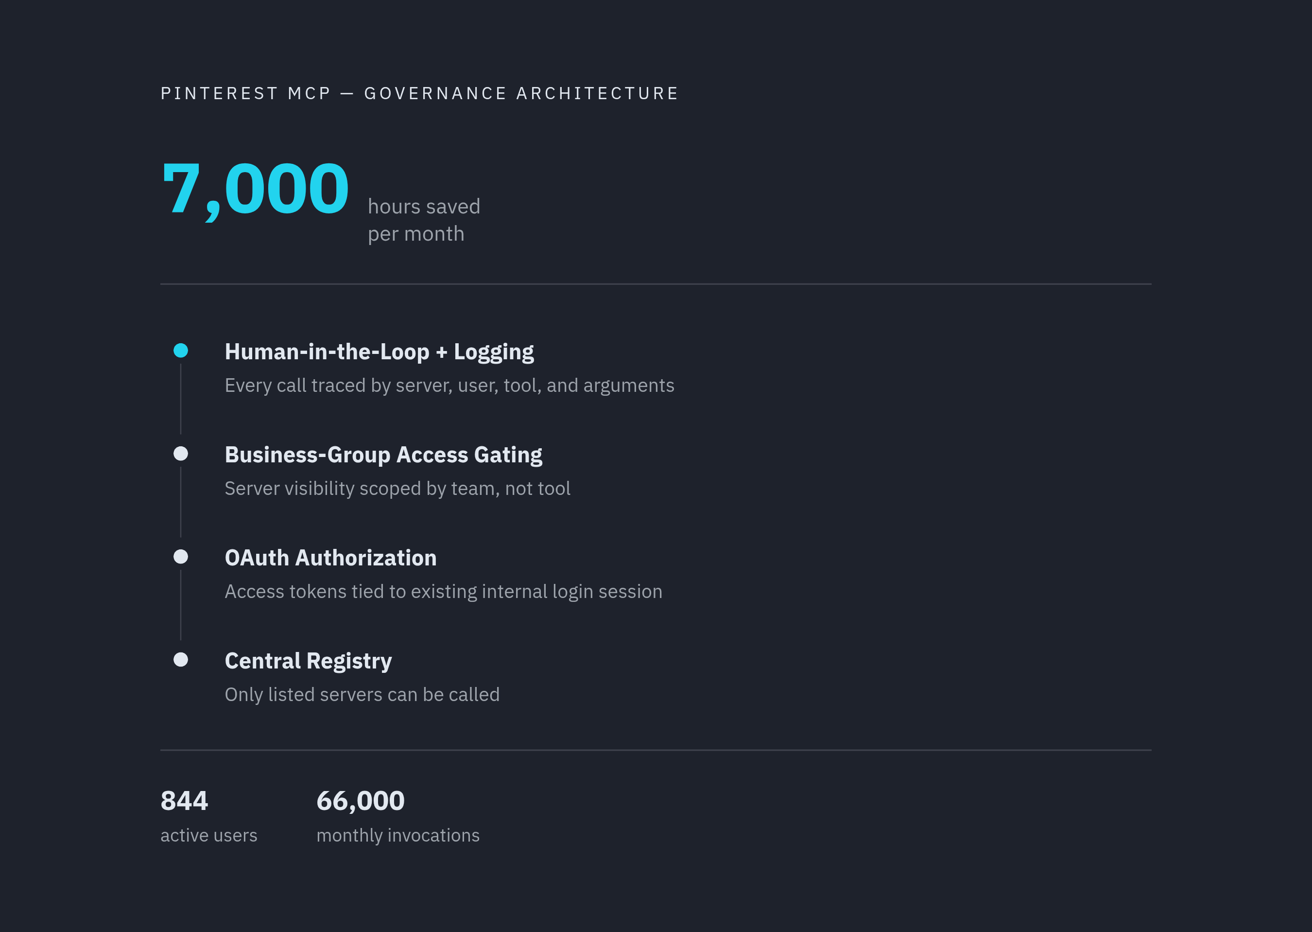Image resolution: width=1312 pixels, height=932 pixels.
Task: Click 'Only listed servers can be called'
Action: (x=362, y=695)
